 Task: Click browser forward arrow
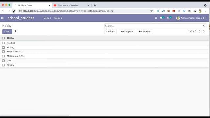coord(9,11)
